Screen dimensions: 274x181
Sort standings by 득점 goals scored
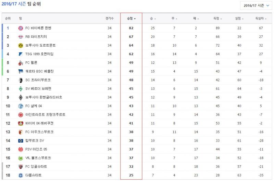[x=217, y=19]
